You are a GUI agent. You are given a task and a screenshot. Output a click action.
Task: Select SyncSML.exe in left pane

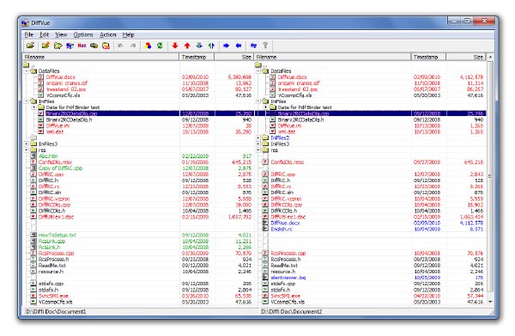[x=53, y=296]
